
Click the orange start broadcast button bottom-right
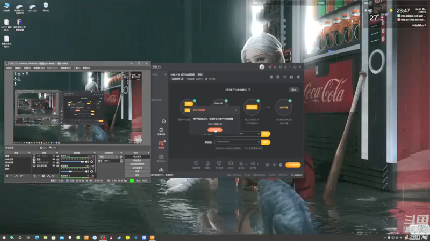click(x=293, y=165)
